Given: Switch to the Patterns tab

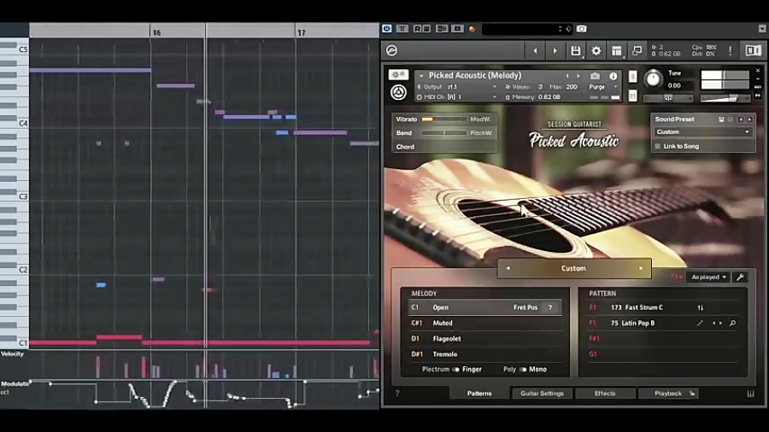Looking at the screenshot, I should 479,394.
